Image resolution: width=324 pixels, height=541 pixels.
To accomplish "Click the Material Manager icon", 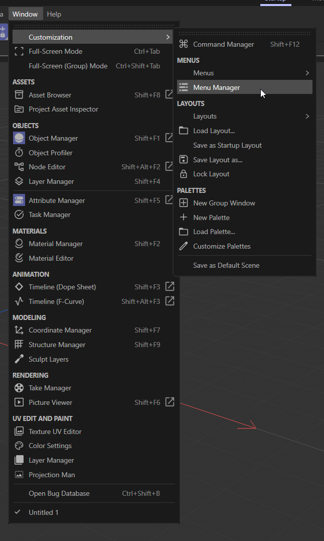I will click(19, 244).
